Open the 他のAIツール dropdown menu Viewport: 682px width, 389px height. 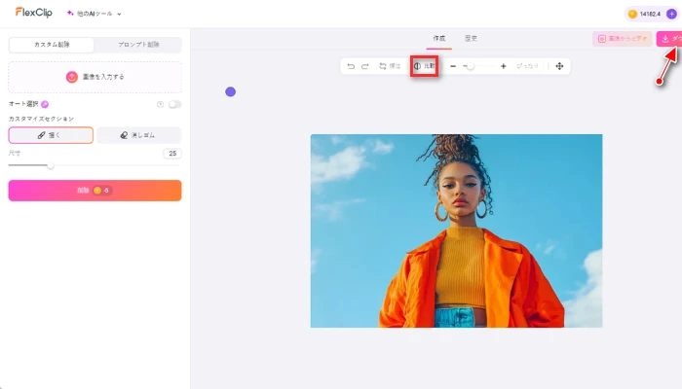94,15
